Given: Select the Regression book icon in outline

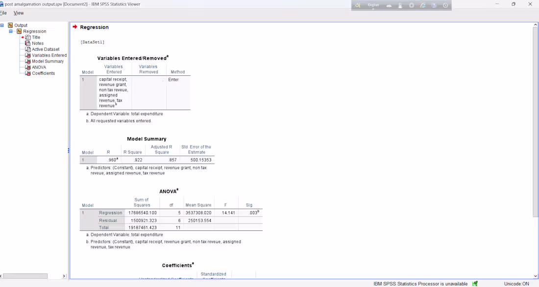Looking at the screenshot, I should tap(19, 31).
